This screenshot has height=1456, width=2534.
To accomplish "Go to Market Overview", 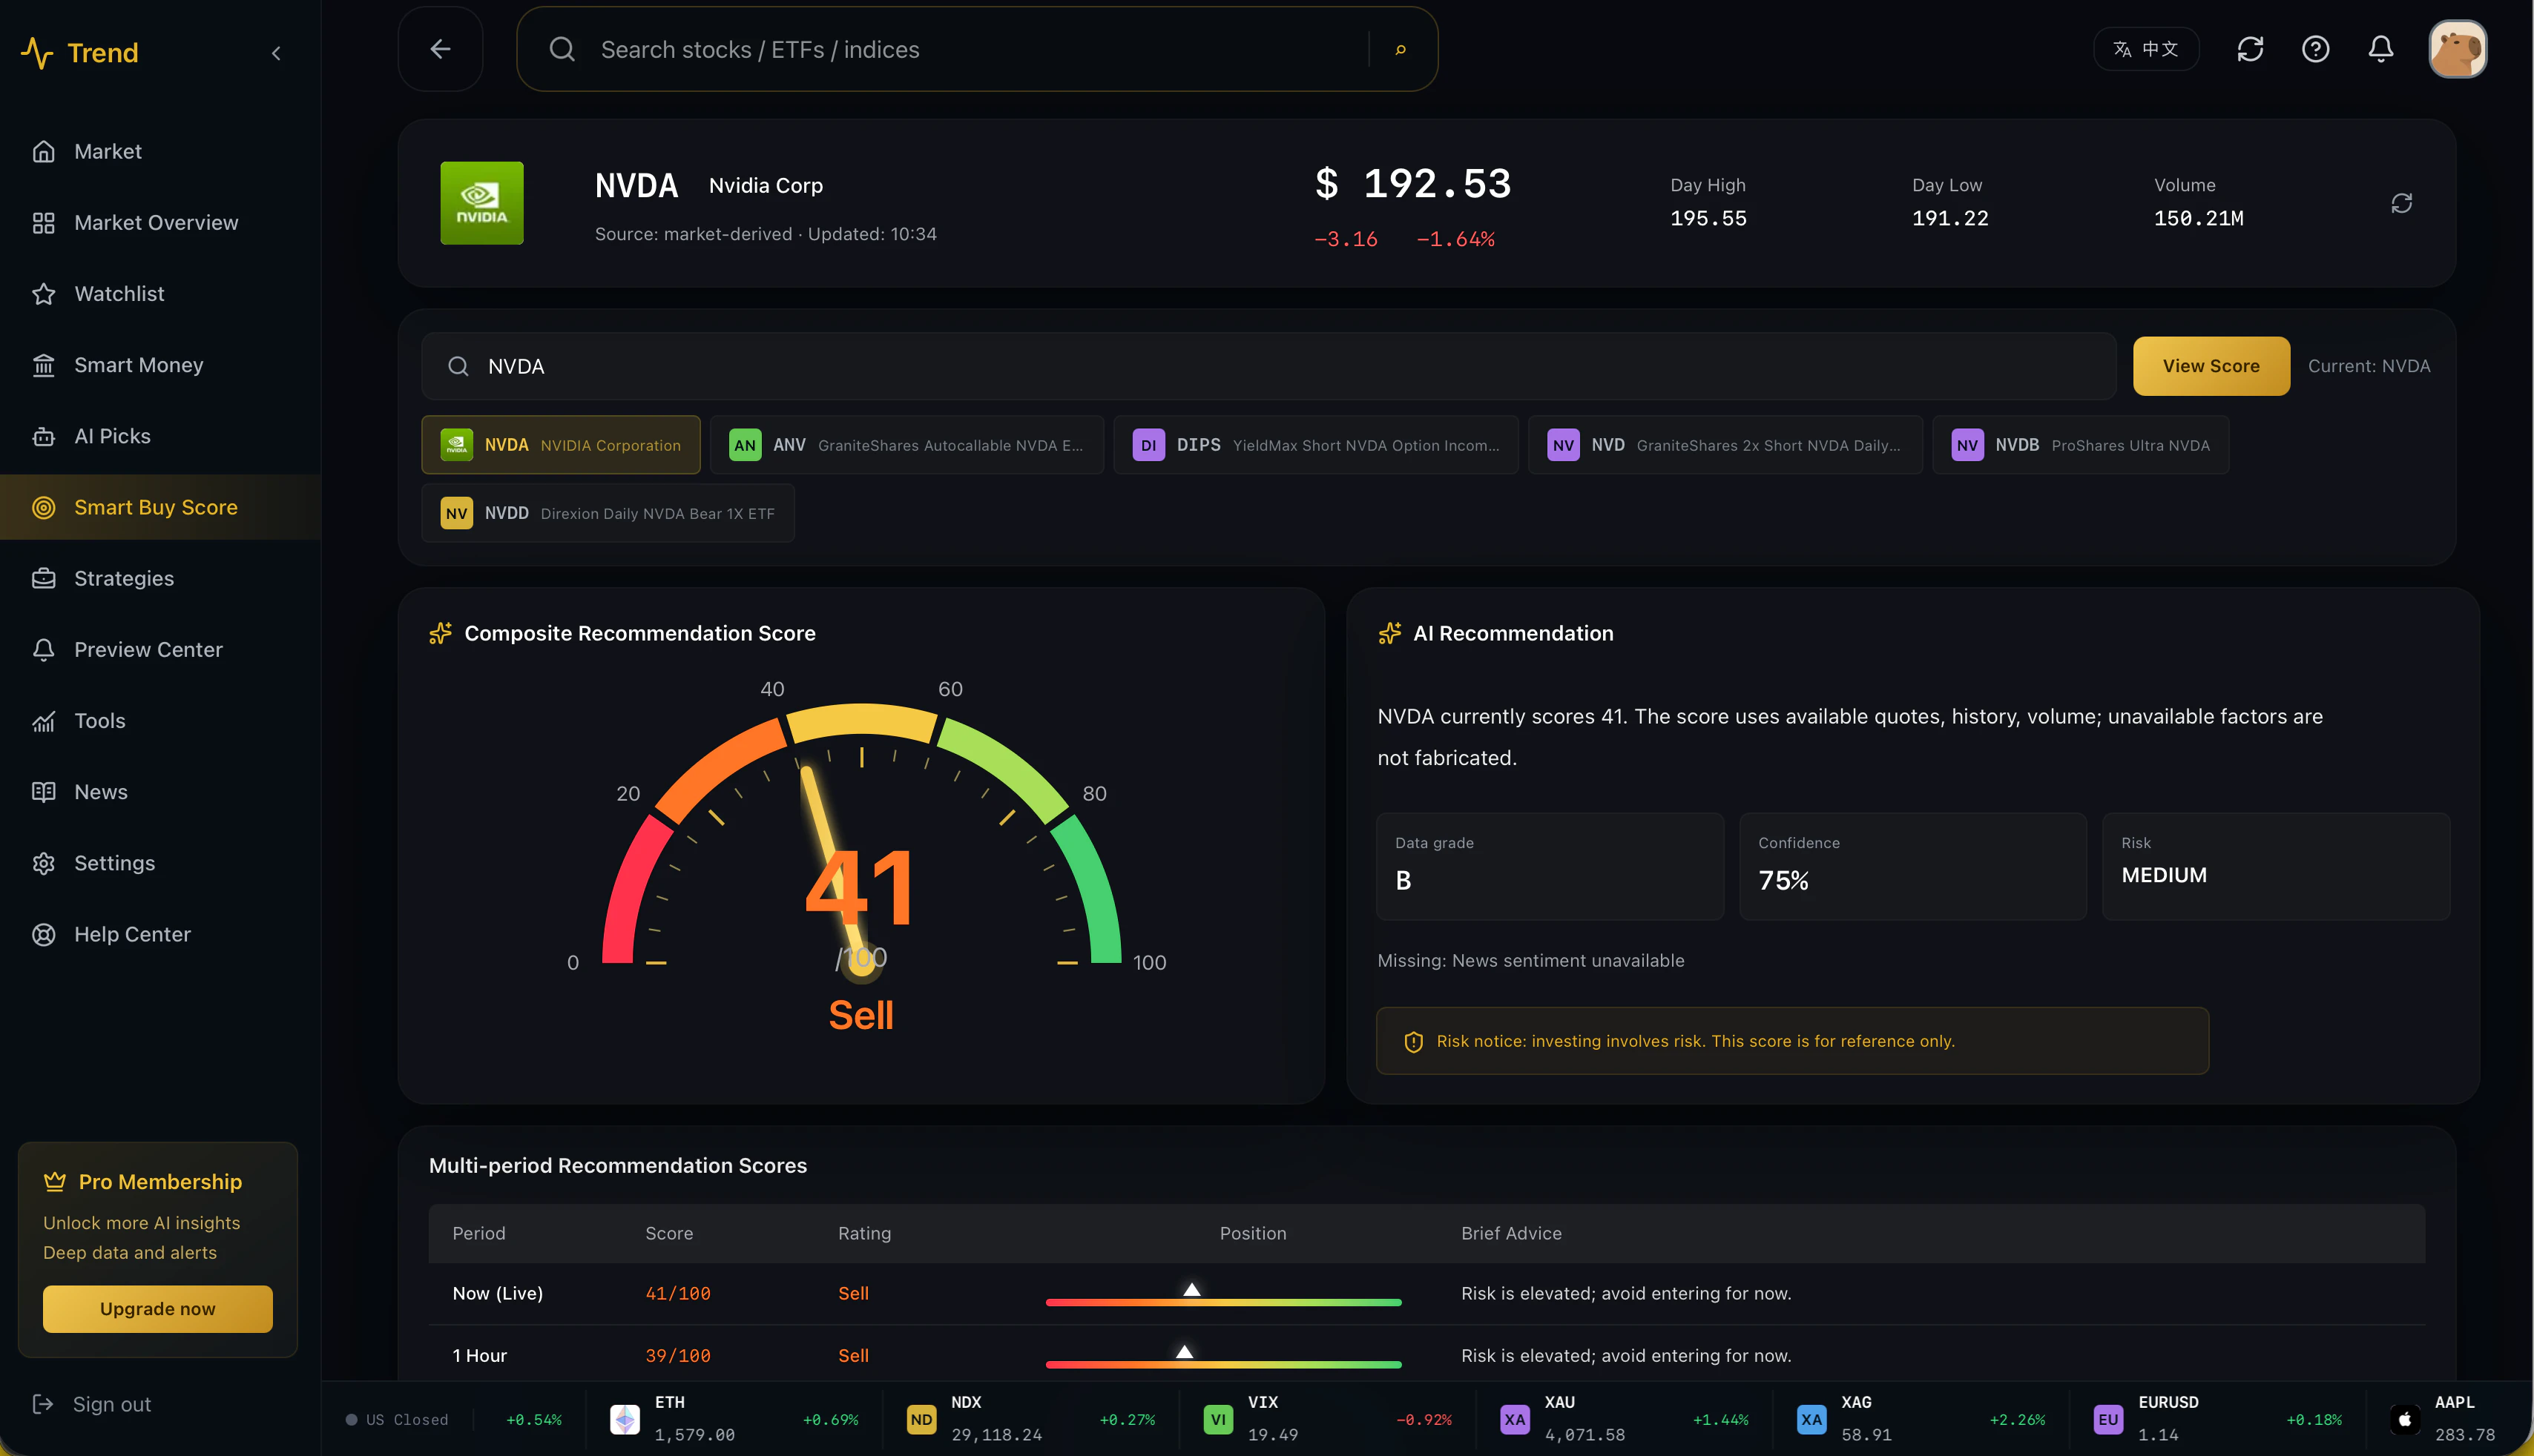I will pyautogui.click(x=160, y=222).
